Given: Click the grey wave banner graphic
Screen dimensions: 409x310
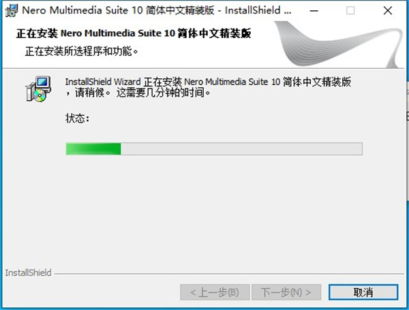Looking at the screenshot, I should pyautogui.click(x=338, y=44).
